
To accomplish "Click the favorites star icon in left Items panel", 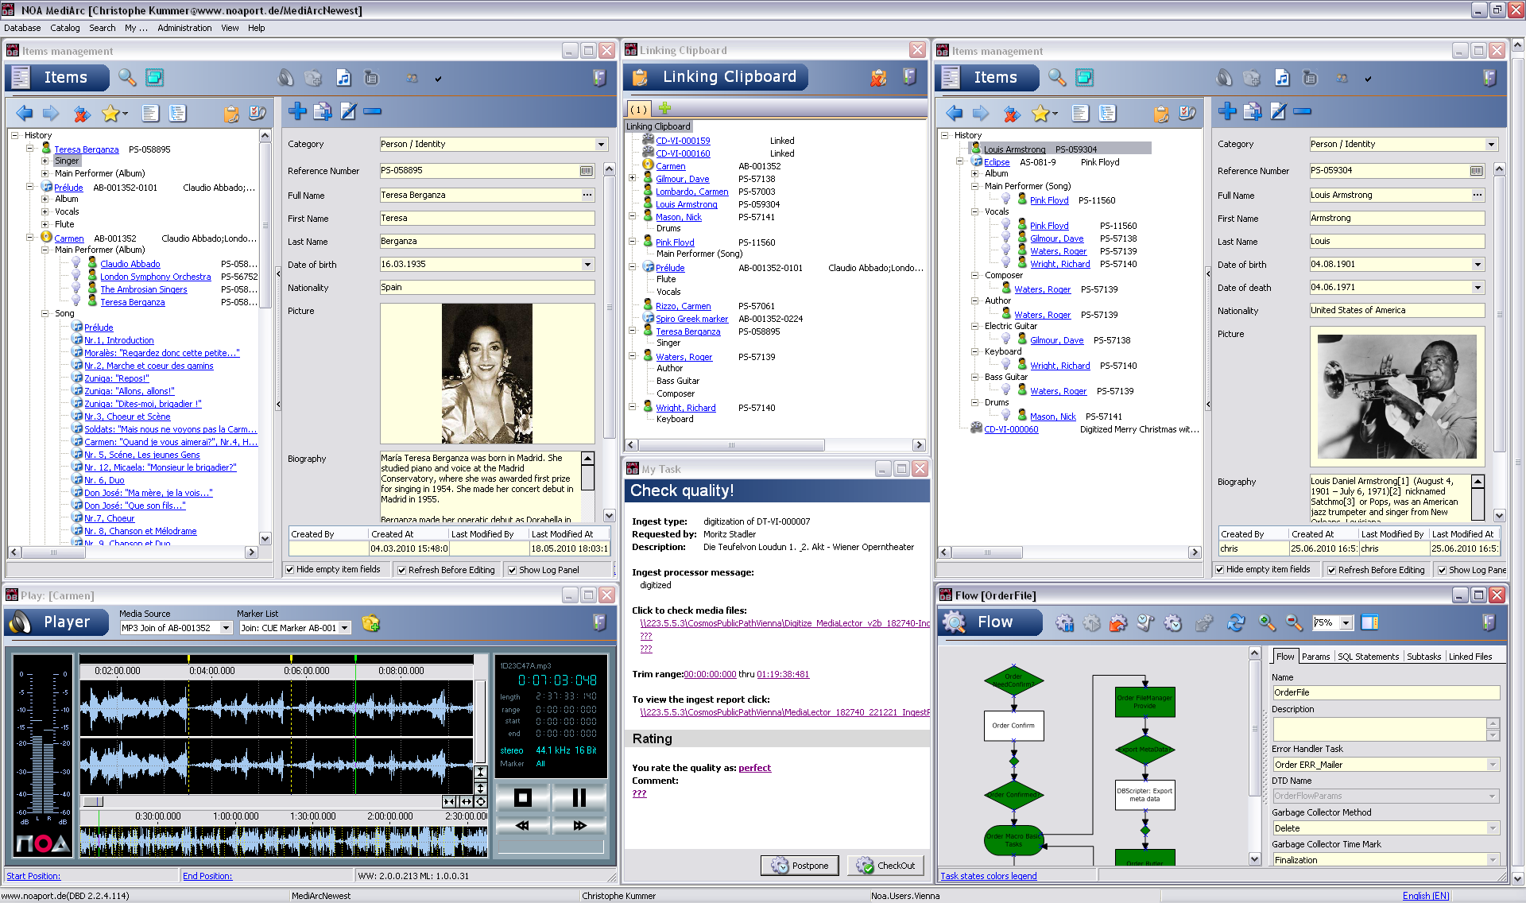I will 110,113.
